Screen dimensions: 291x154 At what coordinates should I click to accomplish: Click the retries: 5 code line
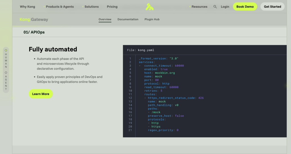tap(153, 91)
